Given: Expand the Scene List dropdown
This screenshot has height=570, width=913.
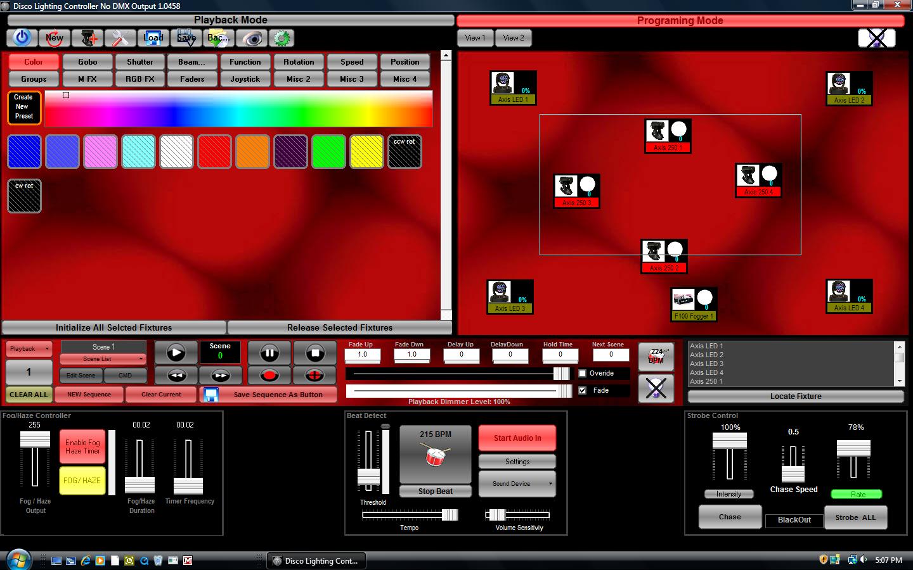Looking at the screenshot, I should [x=103, y=359].
